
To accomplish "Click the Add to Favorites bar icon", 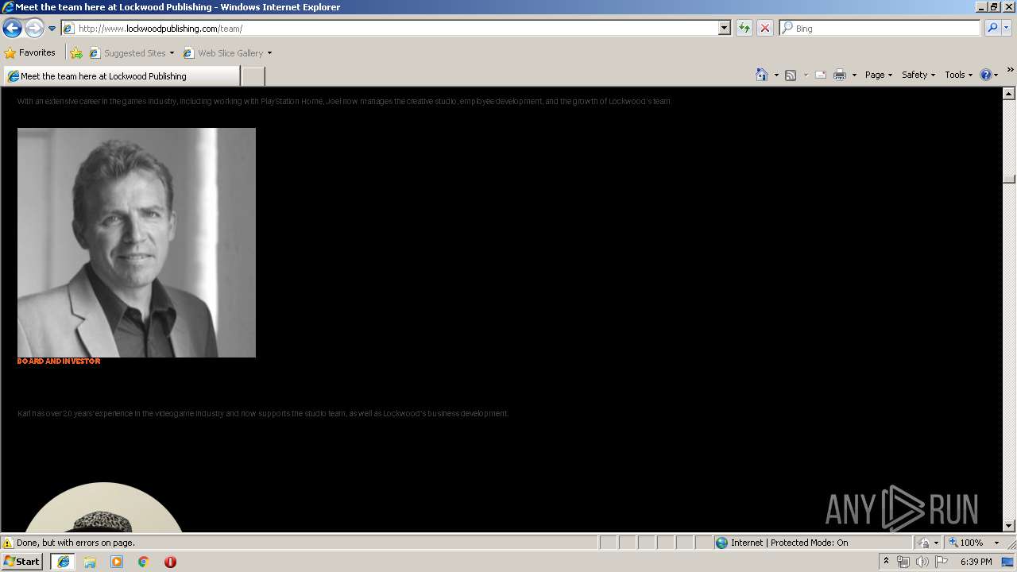I will click(76, 53).
